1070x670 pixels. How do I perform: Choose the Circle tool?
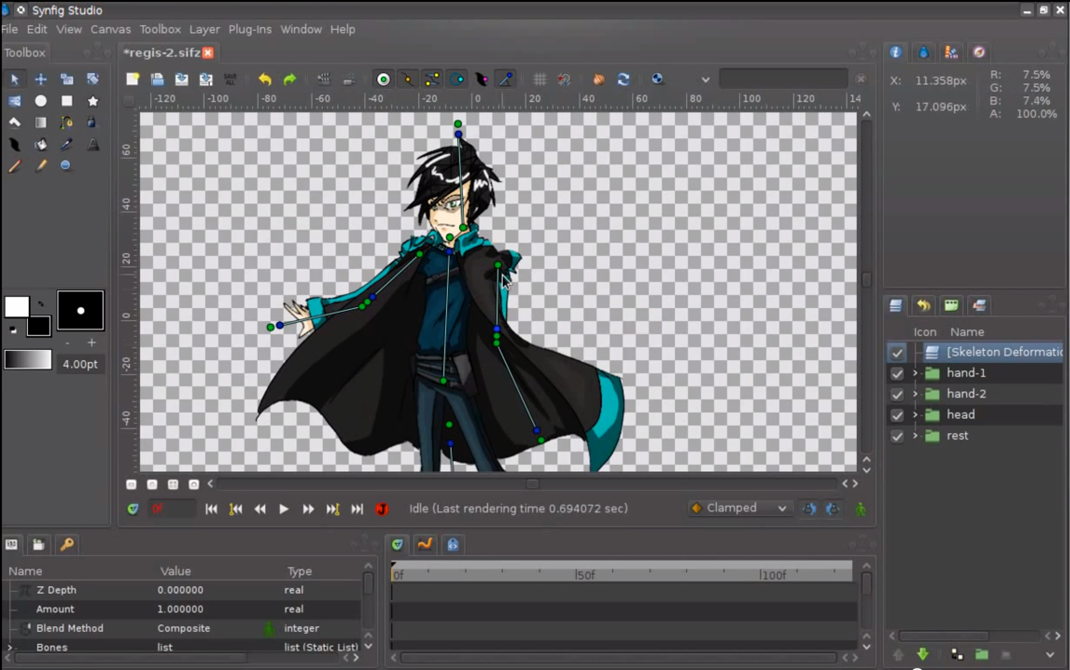click(40, 101)
